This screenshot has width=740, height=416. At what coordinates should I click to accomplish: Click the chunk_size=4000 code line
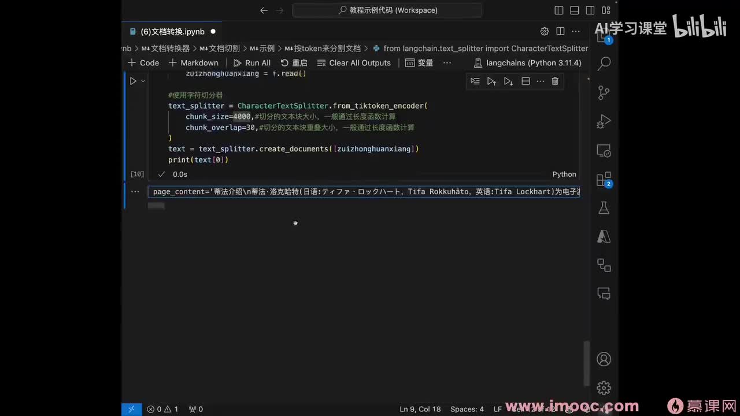(x=291, y=117)
